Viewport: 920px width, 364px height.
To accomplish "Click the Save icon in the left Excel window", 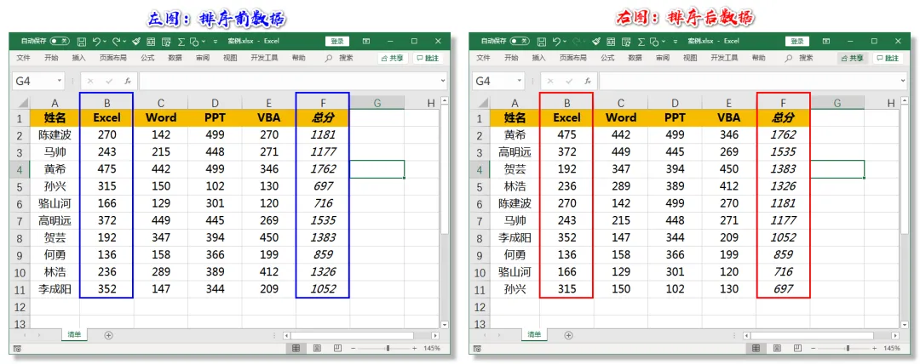I will [x=82, y=42].
